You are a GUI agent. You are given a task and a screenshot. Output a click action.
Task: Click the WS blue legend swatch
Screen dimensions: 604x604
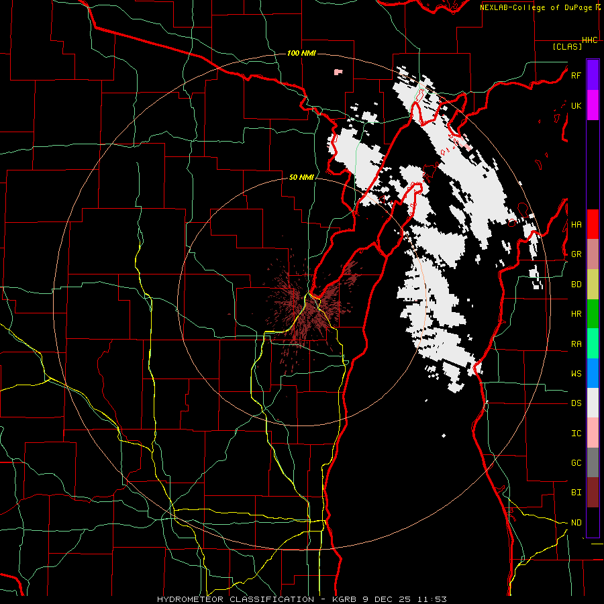[x=593, y=373]
